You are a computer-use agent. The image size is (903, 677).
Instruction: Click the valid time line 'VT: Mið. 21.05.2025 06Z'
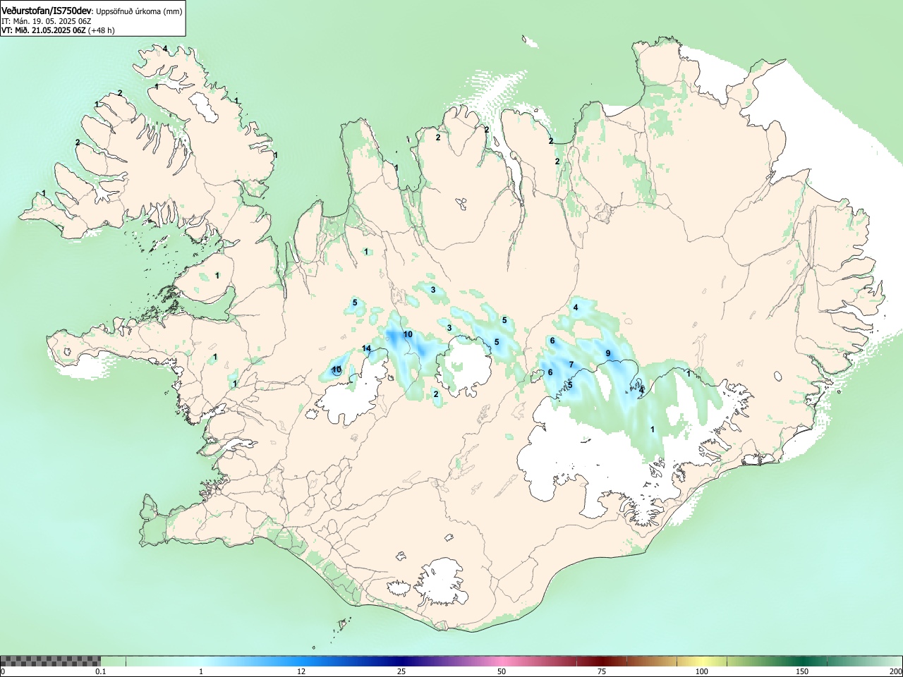tap(44, 30)
